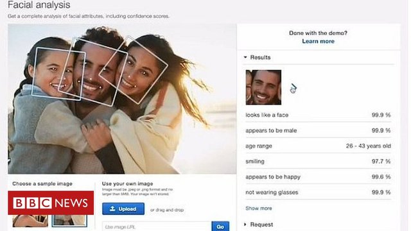Click the Go button
Viewport: 411px width, 231px height.
(x=220, y=227)
